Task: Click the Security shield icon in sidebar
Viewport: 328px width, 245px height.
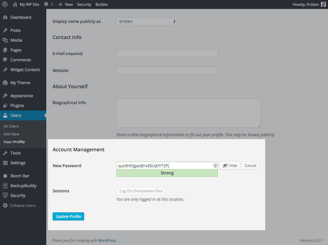Action: (x=5, y=196)
